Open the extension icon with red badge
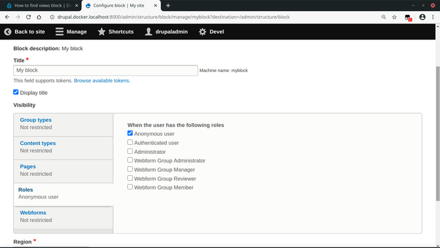Screen dimensions: 440x248 point(408,17)
